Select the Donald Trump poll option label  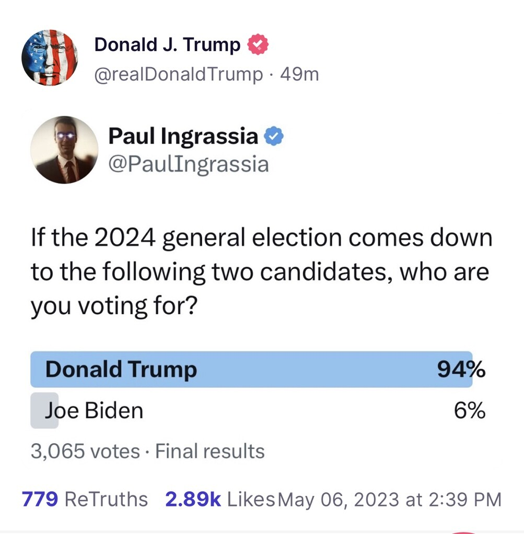point(121,370)
